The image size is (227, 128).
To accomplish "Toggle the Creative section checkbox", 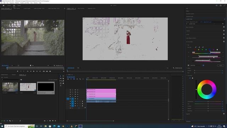I will coord(224,31).
